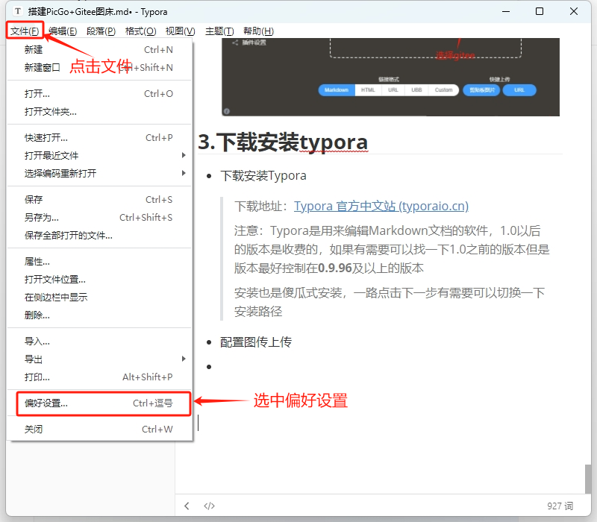Viewport: 597px width, 522px height.
Task: Select 快速打开... menu entry
Action: tap(99, 137)
